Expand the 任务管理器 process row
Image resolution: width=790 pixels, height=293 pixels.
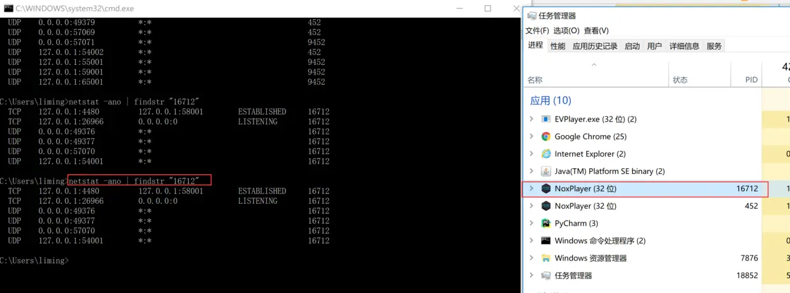tap(531, 276)
